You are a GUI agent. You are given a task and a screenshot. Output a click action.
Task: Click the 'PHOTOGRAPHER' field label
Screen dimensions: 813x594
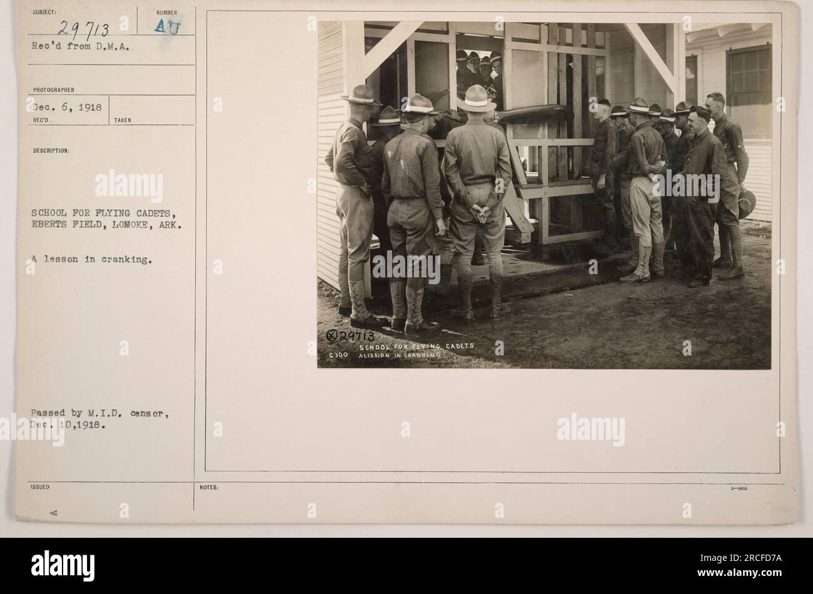click(x=54, y=91)
